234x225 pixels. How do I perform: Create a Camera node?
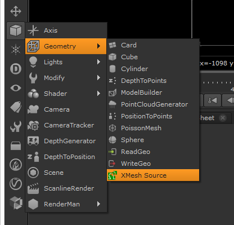pos(66,109)
